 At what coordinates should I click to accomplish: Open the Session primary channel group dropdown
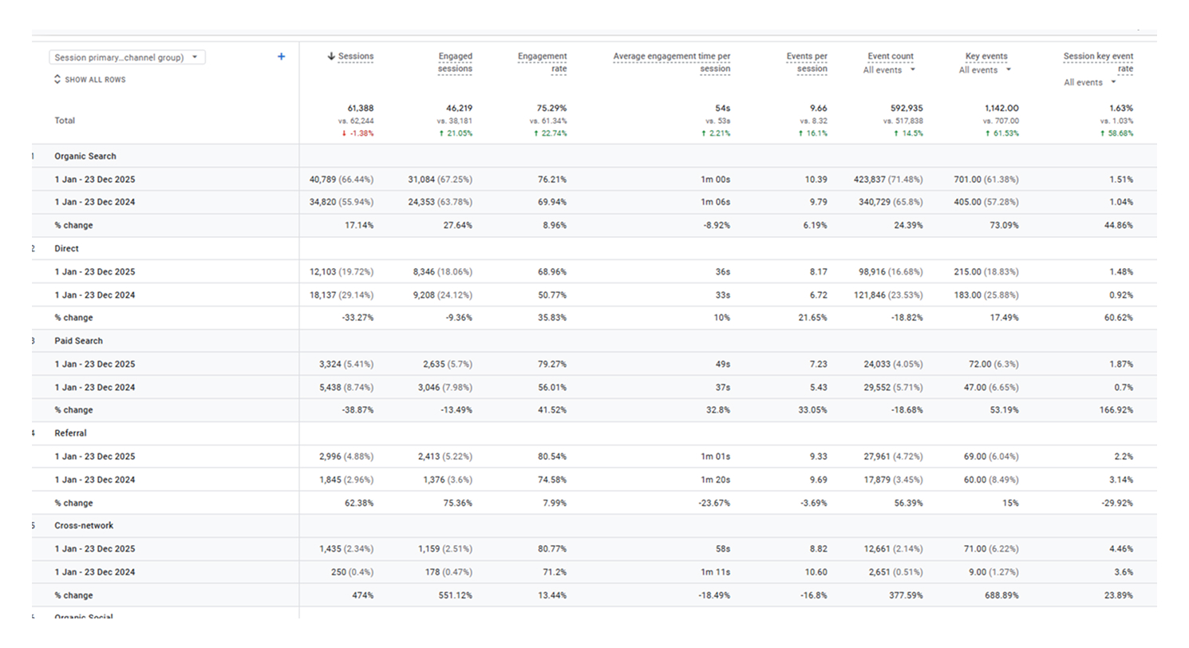click(127, 57)
